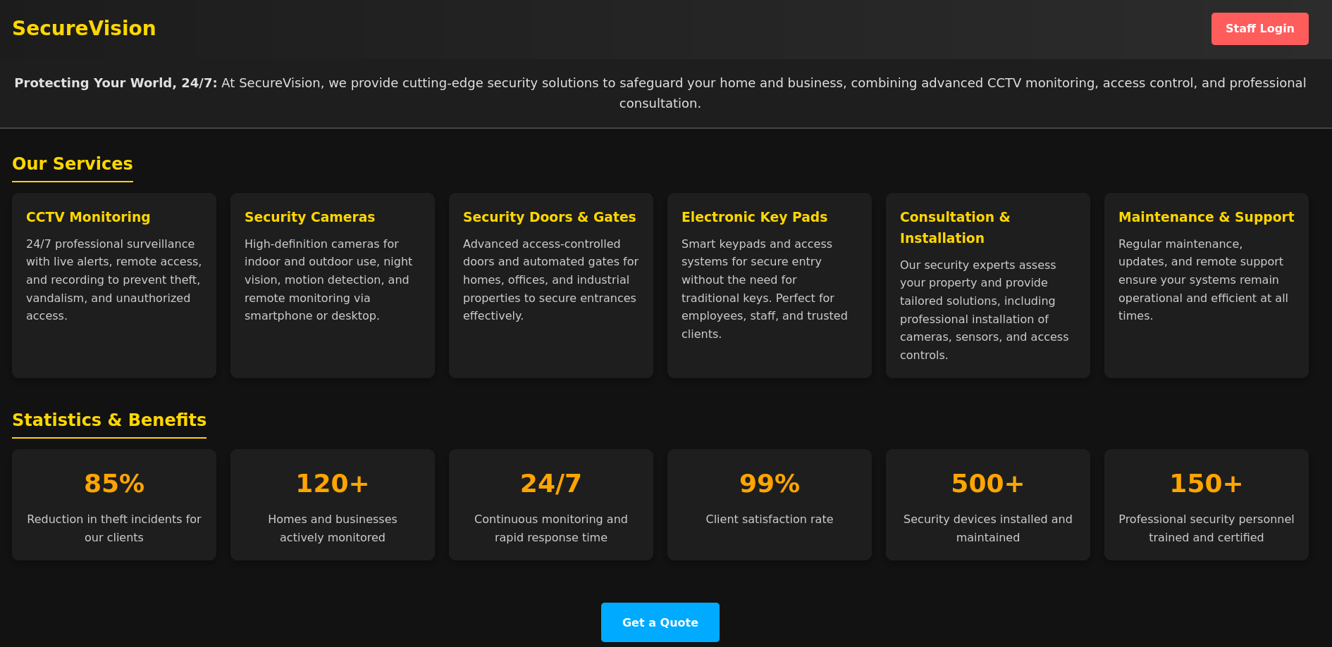
Task: Click the orange 24/7 statistic value
Action: (x=551, y=484)
